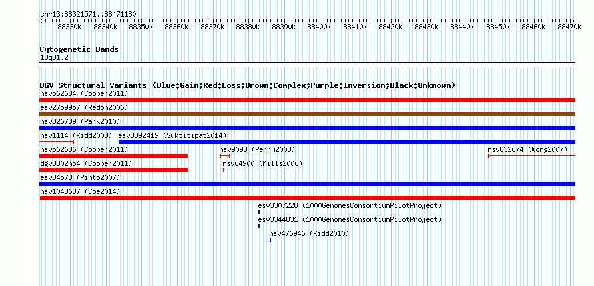Open the nsv832674 (Wong2007) variant label
Viewport: 594px width, 286px height.
pos(528,149)
